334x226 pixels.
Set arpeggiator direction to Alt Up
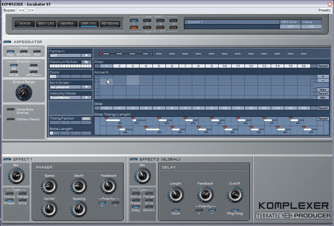(14, 72)
